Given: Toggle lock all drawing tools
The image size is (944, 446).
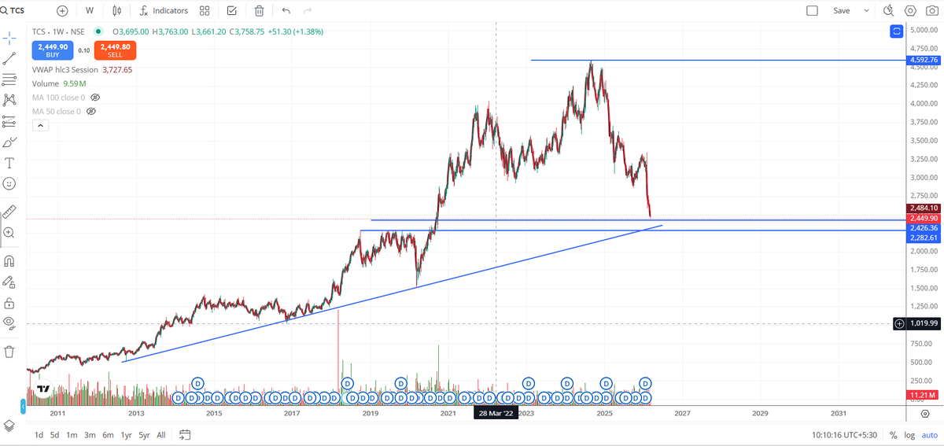Looking at the screenshot, I should tap(9, 303).
